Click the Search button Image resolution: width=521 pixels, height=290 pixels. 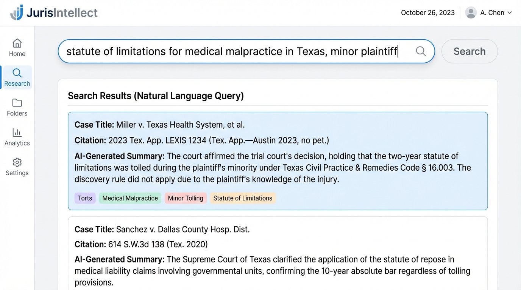(470, 51)
